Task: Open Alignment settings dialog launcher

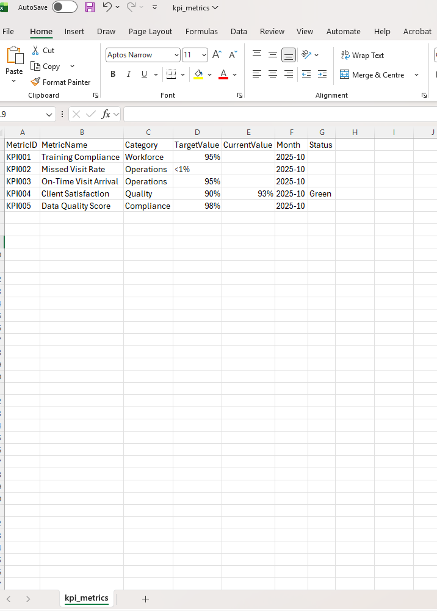Action: point(424,95)
